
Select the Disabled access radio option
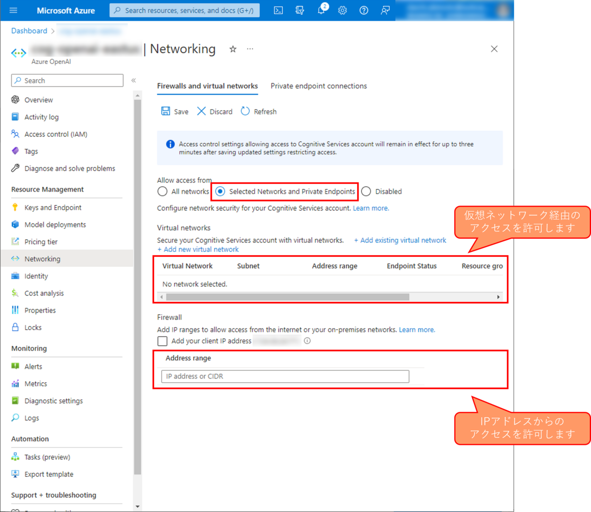[x=366, y=191]
